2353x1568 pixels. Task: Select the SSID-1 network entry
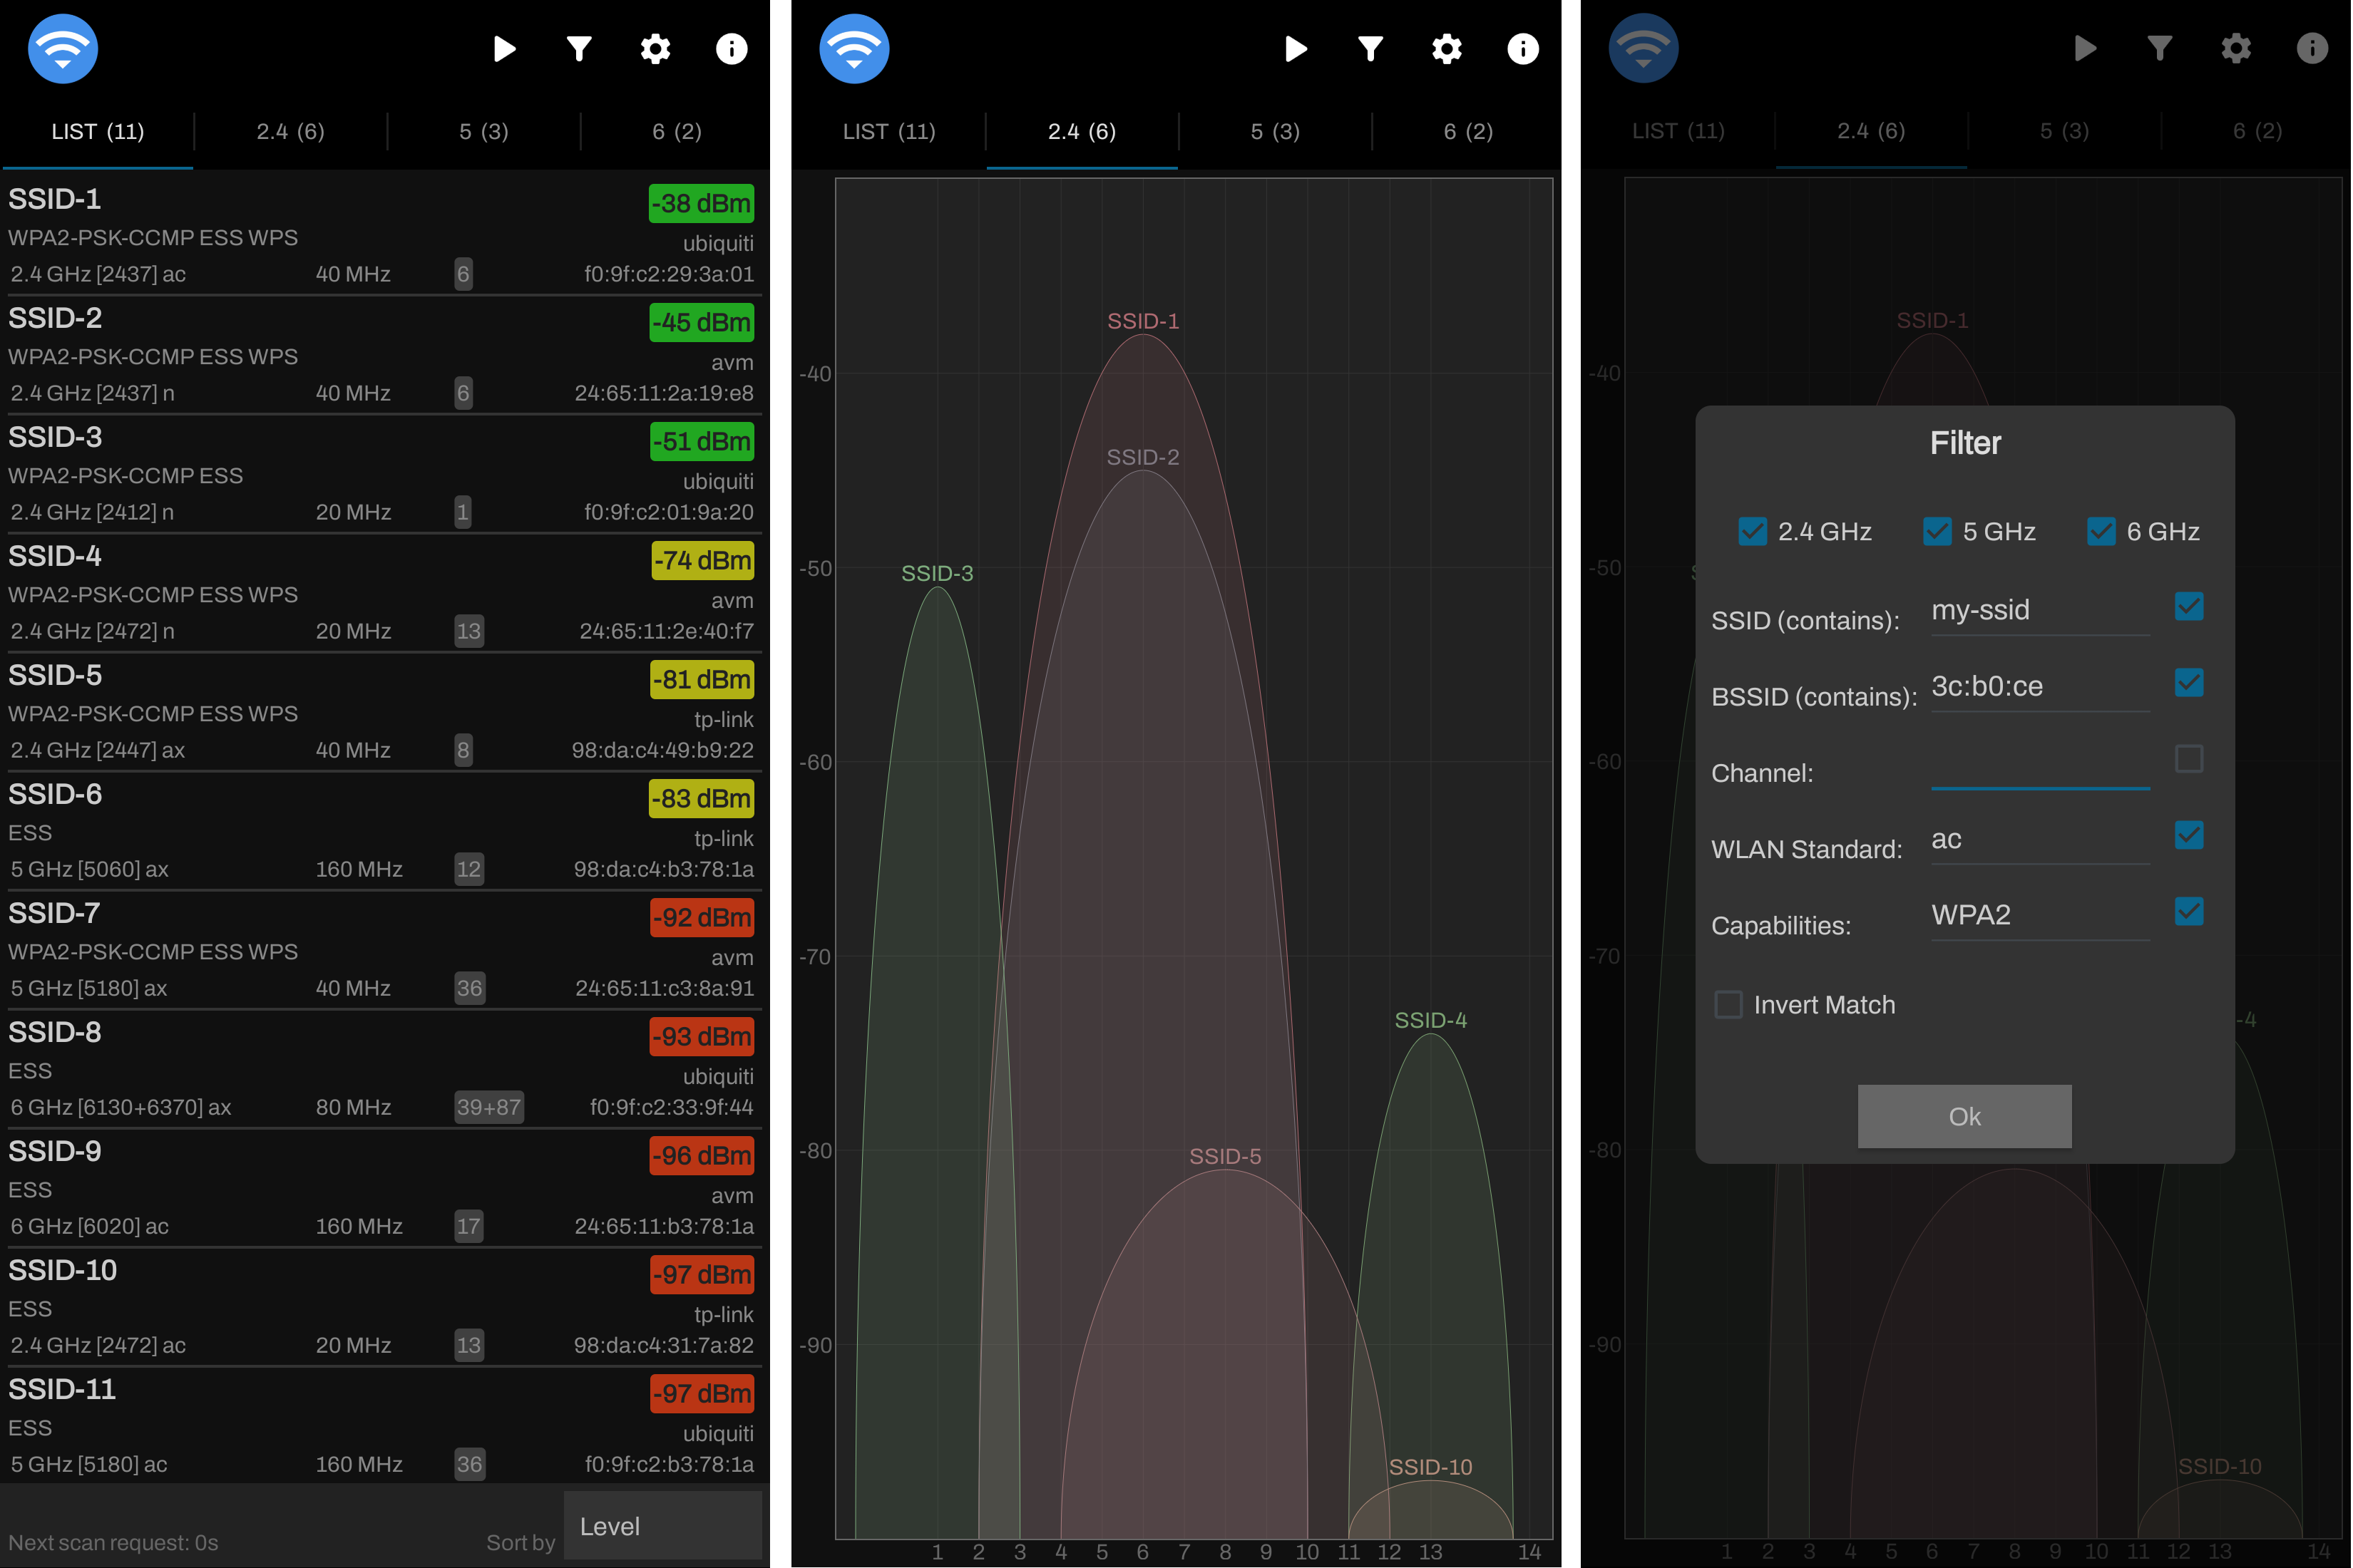(385, 236)
